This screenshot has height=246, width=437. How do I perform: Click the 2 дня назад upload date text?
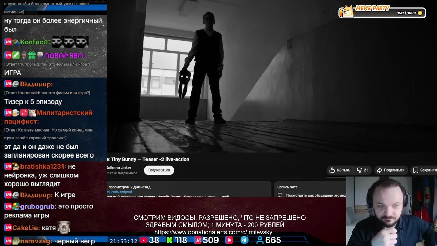(140, 187)
